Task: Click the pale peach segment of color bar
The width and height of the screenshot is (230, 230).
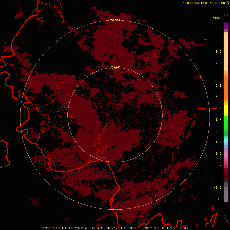Action: 226,52
